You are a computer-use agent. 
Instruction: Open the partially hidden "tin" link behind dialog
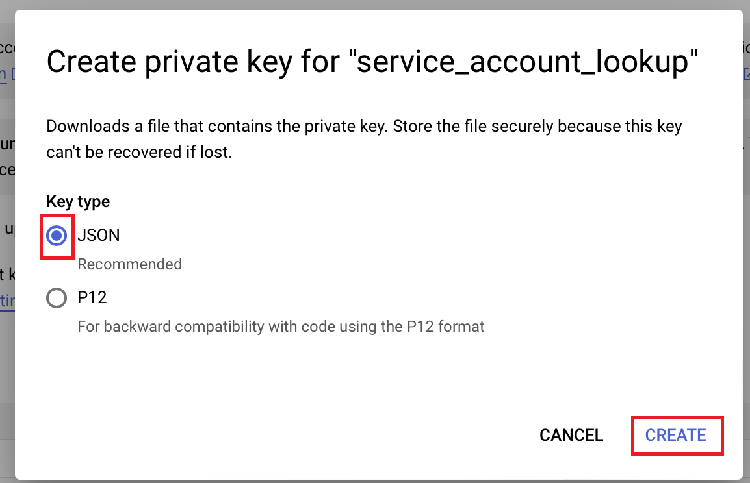pyautogui.click(x=5, y=302)
